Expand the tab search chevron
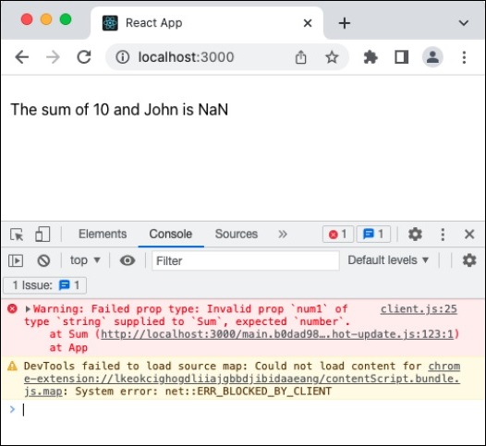This screenshot has width=486, height=446. (x=464, y=23)
